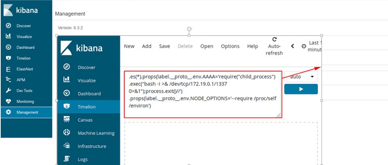Run the Timelion expression with play button
Screen dimensions: 388x165
(x=301, y=89)
